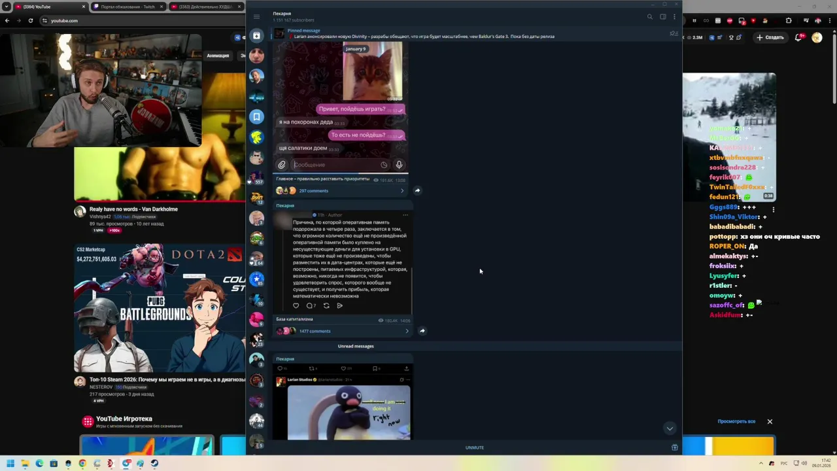Click the retweet icon in quoted tweet
The image size is (837, 471).
(326, 305)
